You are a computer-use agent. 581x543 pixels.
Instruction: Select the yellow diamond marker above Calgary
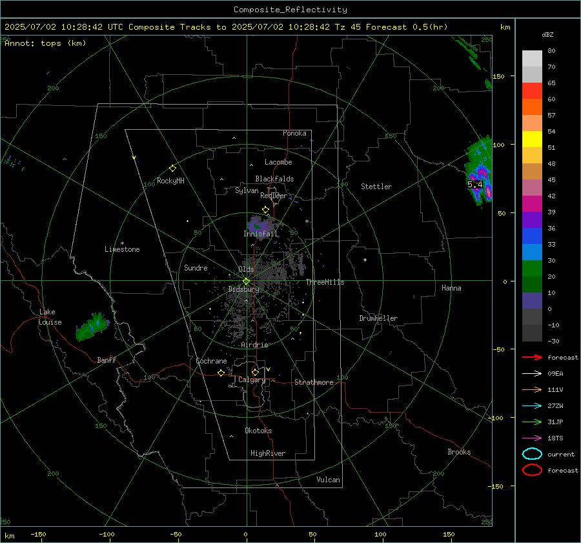tap(255, 372)
